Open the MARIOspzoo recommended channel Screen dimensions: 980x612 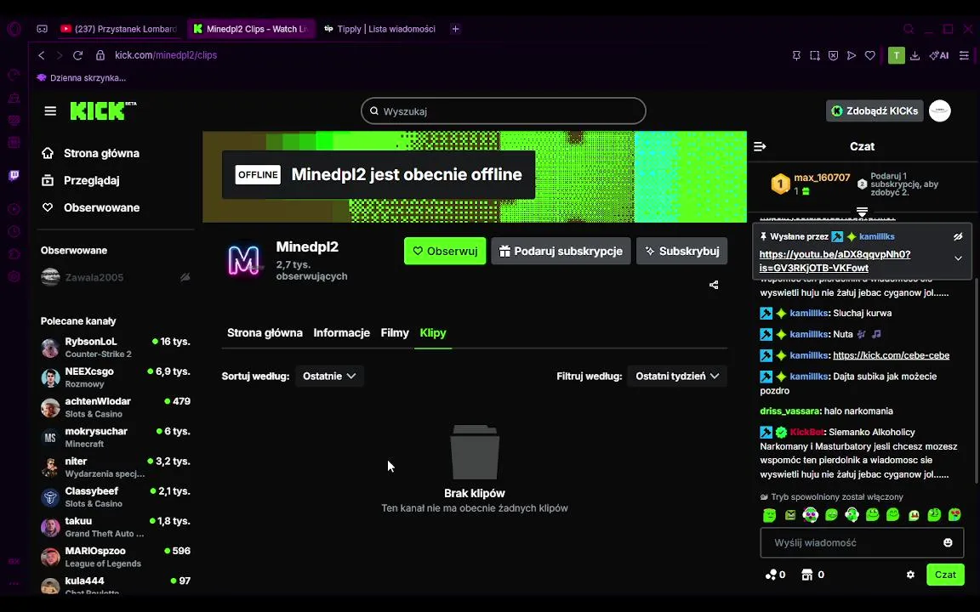[115, 557]
